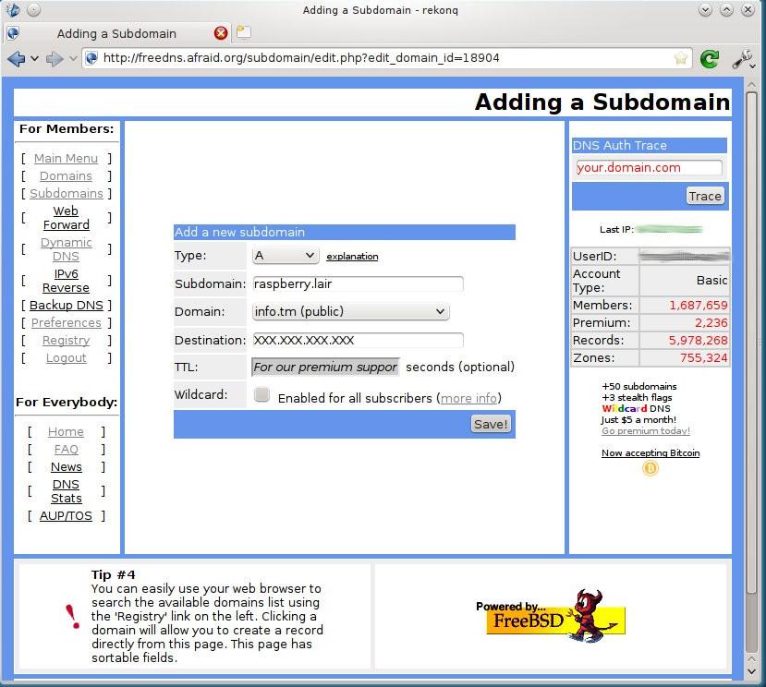
Task: Click the Trace button
Action: tap(704, 196)
